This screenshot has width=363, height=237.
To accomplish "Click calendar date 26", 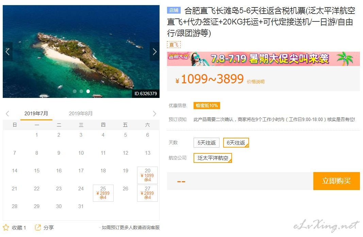I will coord(126,189).
